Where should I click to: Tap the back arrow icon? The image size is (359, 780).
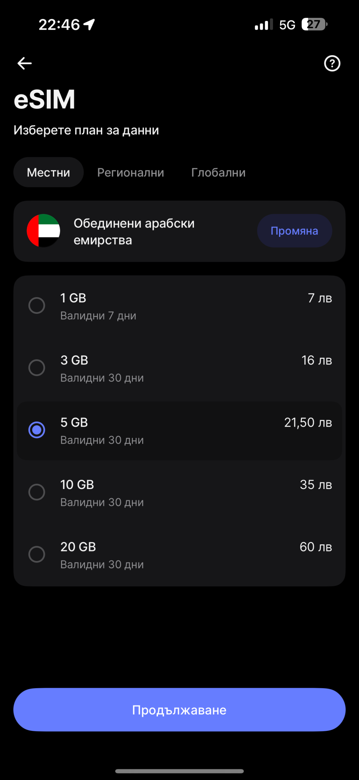(x=25, y=63)
